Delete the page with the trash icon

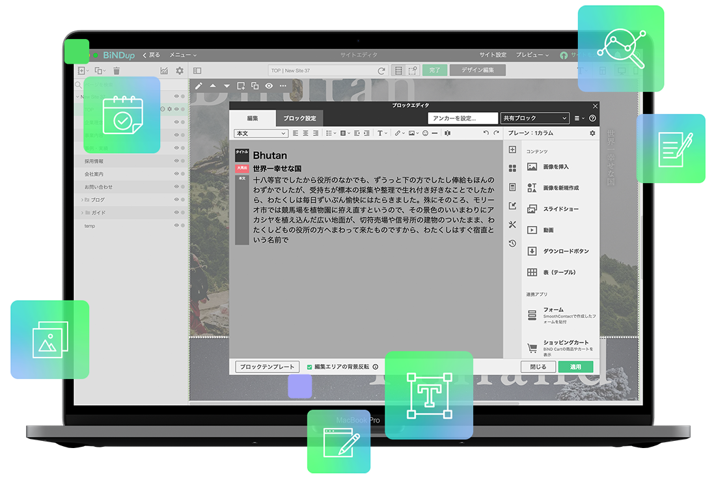[x=117, y=70]
